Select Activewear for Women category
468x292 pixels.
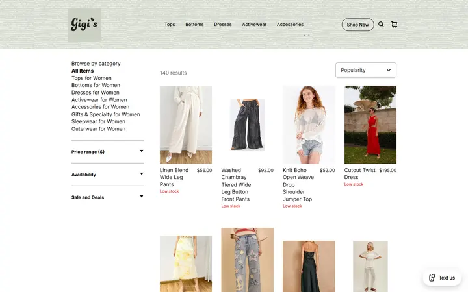click(x=99, y=100)
